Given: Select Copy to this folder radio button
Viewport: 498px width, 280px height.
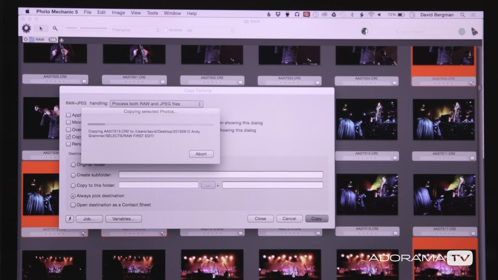Looking at the screenshot, I should pos(73,185).
